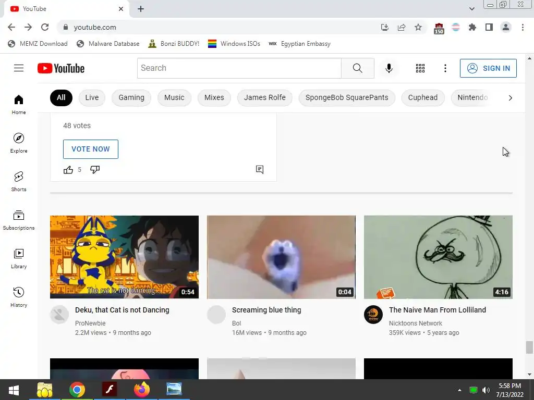Play the Screaming blue thing thumbnail

pyautogui.click(x=281, y=257)
